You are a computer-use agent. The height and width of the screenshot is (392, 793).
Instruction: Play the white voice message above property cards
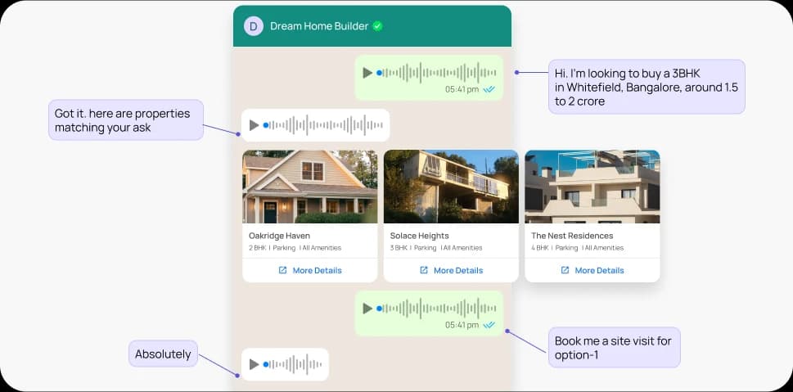click(255, 125)
